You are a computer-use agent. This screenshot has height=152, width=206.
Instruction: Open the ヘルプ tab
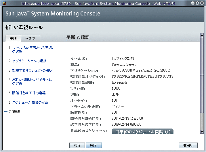(x=30, y=38)
